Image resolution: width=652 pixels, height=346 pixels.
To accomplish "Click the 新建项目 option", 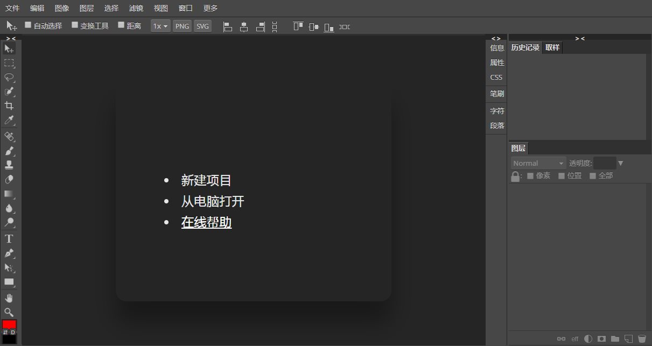I will 206,181.
